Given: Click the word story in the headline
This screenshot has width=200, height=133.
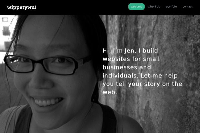Looking at the screenshot, I should [x=152, y=84].
